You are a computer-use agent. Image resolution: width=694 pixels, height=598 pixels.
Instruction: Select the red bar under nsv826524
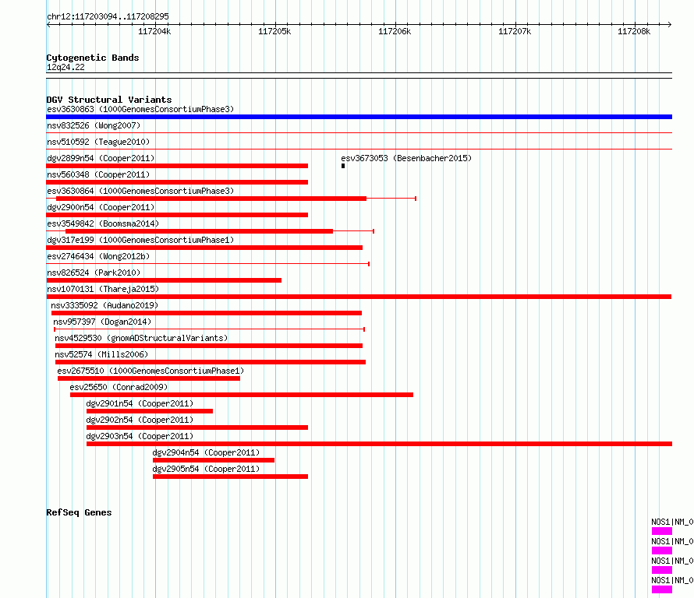click(x=164, y=280)
